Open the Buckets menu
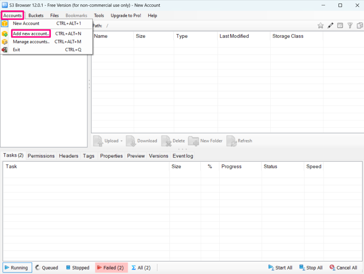Viewport: 364px width, 274px height. (x=36, y=16)
